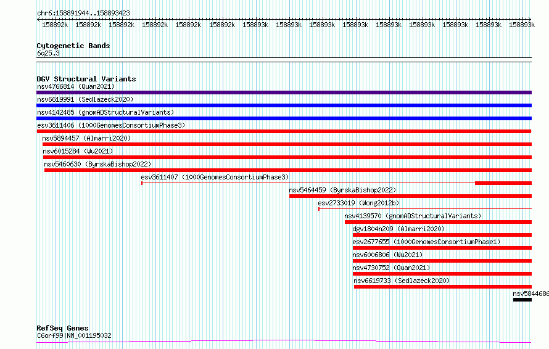Click the red nsv5460630 variant bar
The height and width of the screenshot is (349, 549).
(x=288, y=170)
